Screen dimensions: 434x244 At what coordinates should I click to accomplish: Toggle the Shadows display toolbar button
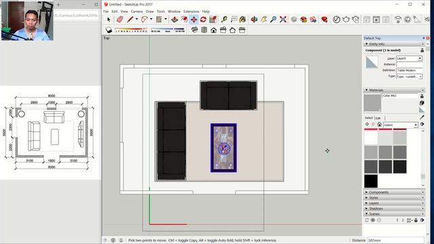108,30
